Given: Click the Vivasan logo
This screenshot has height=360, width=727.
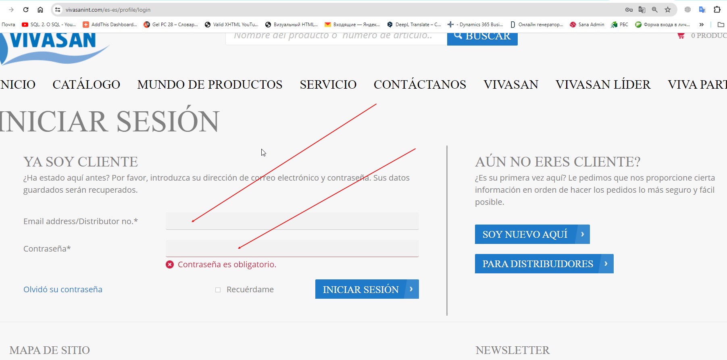Looking at the screenshot, I should pyautogui.click(x=54, y=49).
